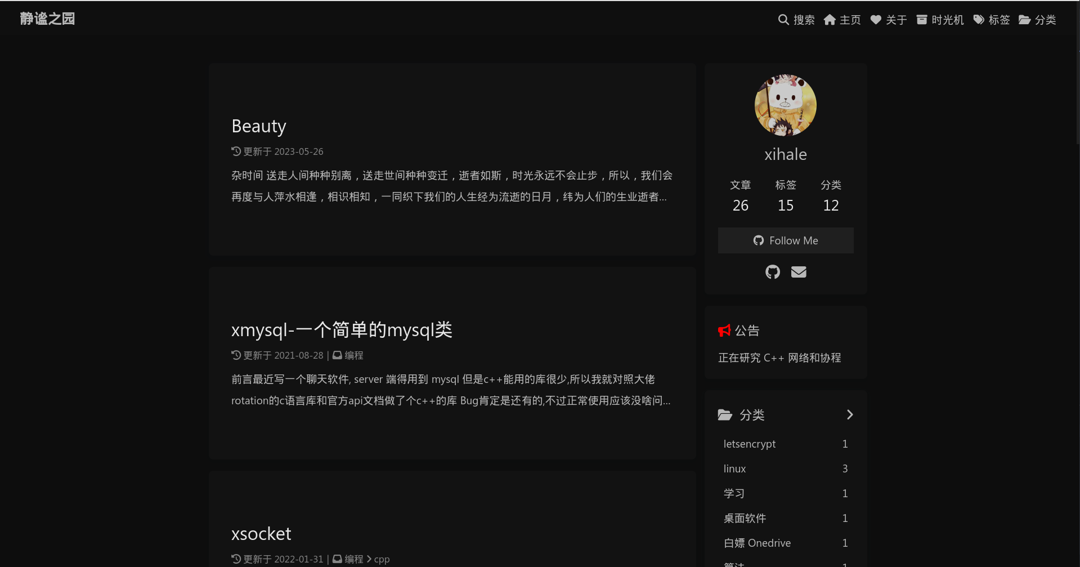
Task: Click the megaphone icon in 公告 panel
Action: point(724,331)
